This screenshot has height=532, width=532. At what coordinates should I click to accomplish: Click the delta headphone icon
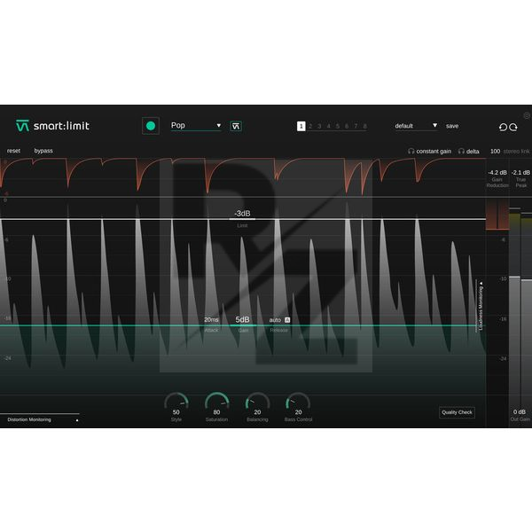(461, 151)
